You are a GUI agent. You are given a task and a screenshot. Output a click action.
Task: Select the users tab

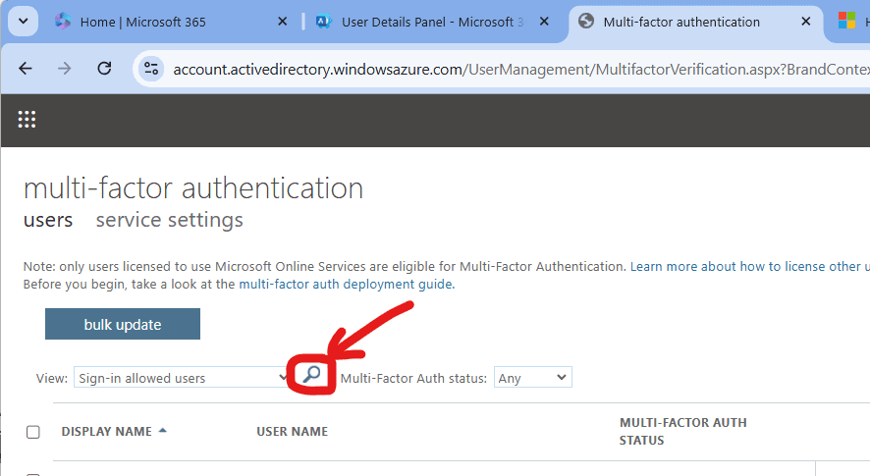click(x=48, y=220)
